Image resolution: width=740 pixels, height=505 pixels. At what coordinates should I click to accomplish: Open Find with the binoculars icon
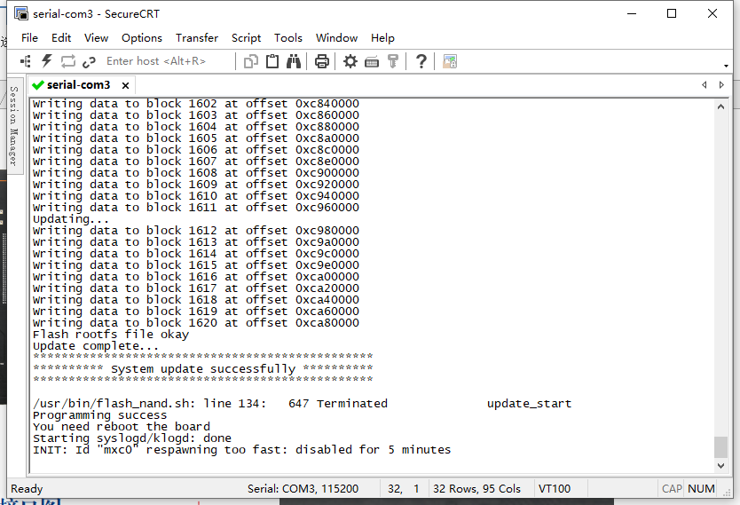coord(294,61)
